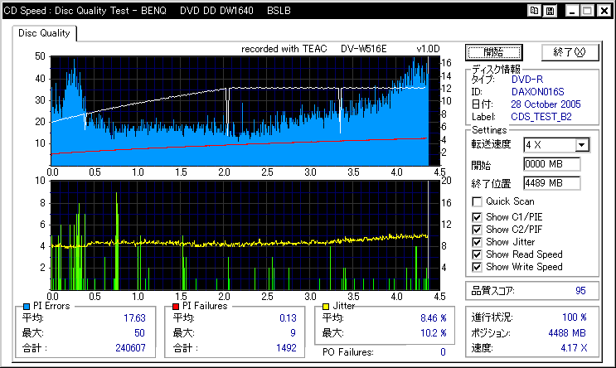Image resolution: width=616 pixels, height=368 pixels.
Task: Click the 終了 exit button
Action: [x=570, y=52]
